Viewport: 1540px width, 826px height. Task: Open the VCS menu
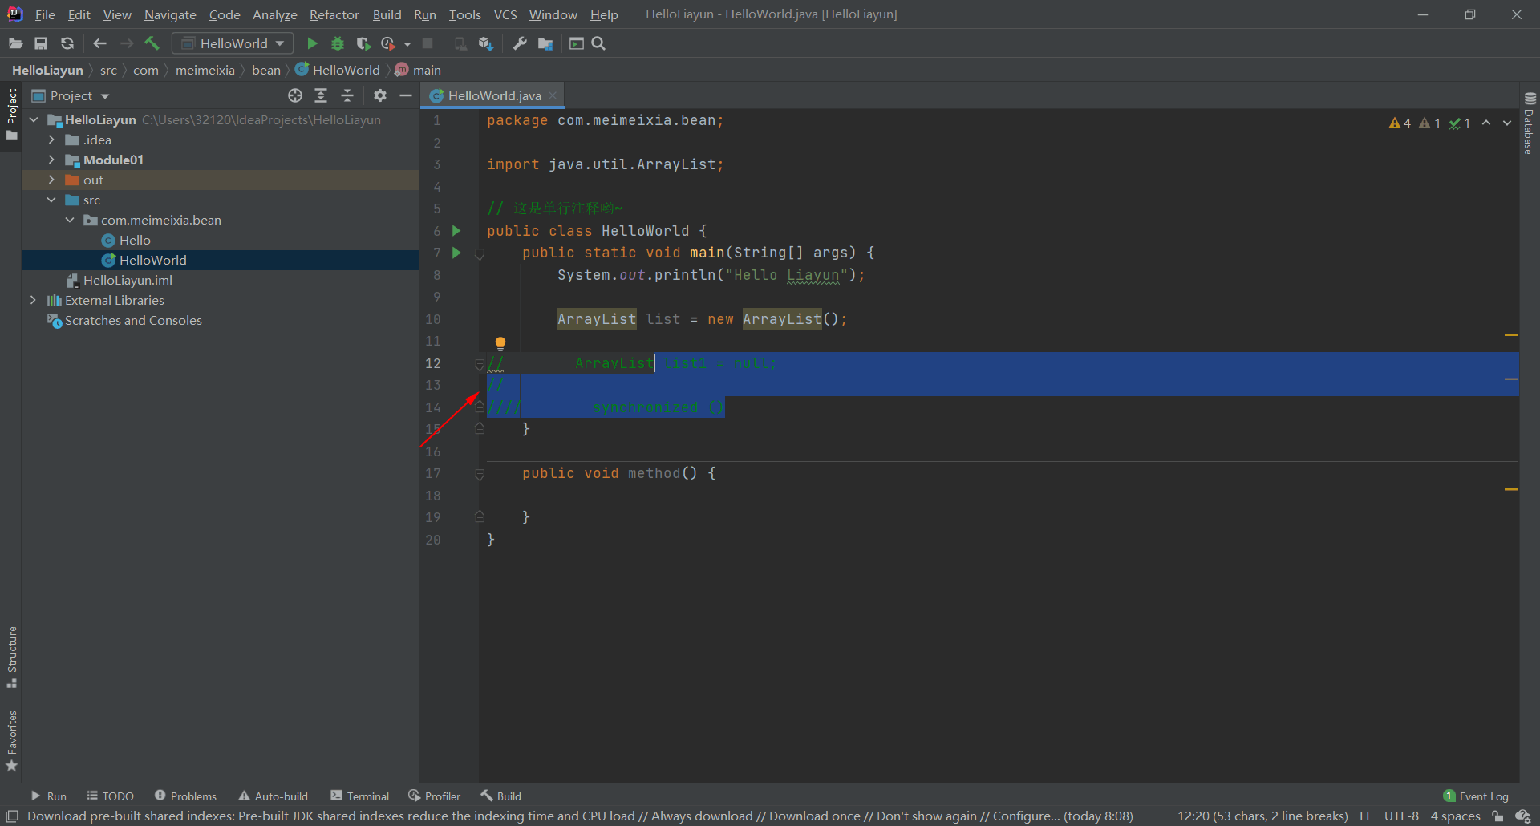tap(505, 14)
